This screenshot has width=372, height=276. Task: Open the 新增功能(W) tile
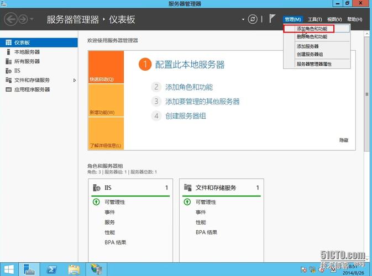(x=106, y=100)
